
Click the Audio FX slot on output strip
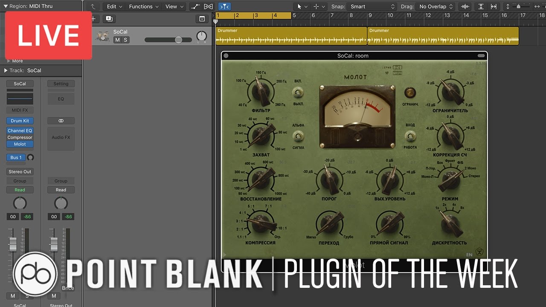tap(61, 138)
